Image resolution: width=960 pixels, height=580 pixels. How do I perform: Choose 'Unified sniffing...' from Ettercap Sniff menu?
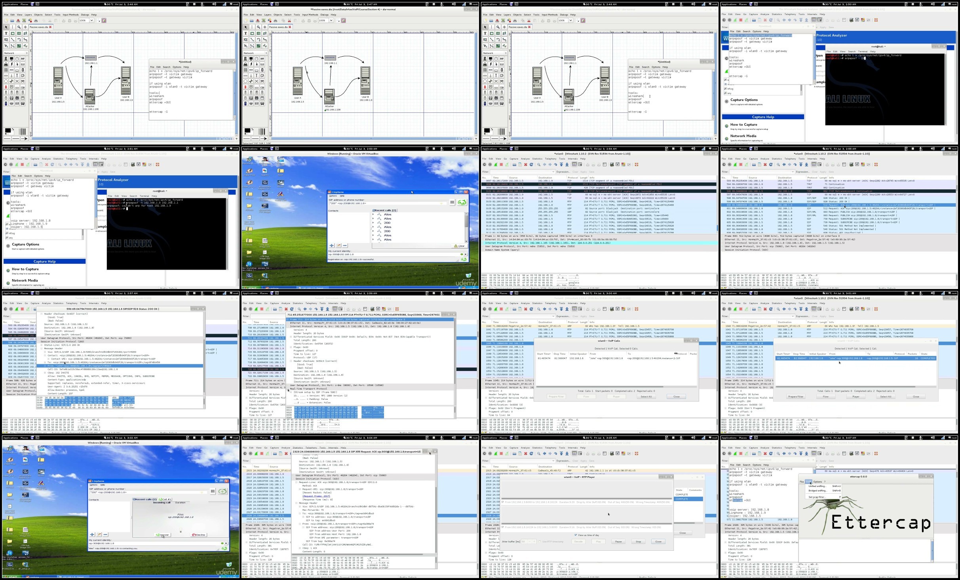pos(817,486)
